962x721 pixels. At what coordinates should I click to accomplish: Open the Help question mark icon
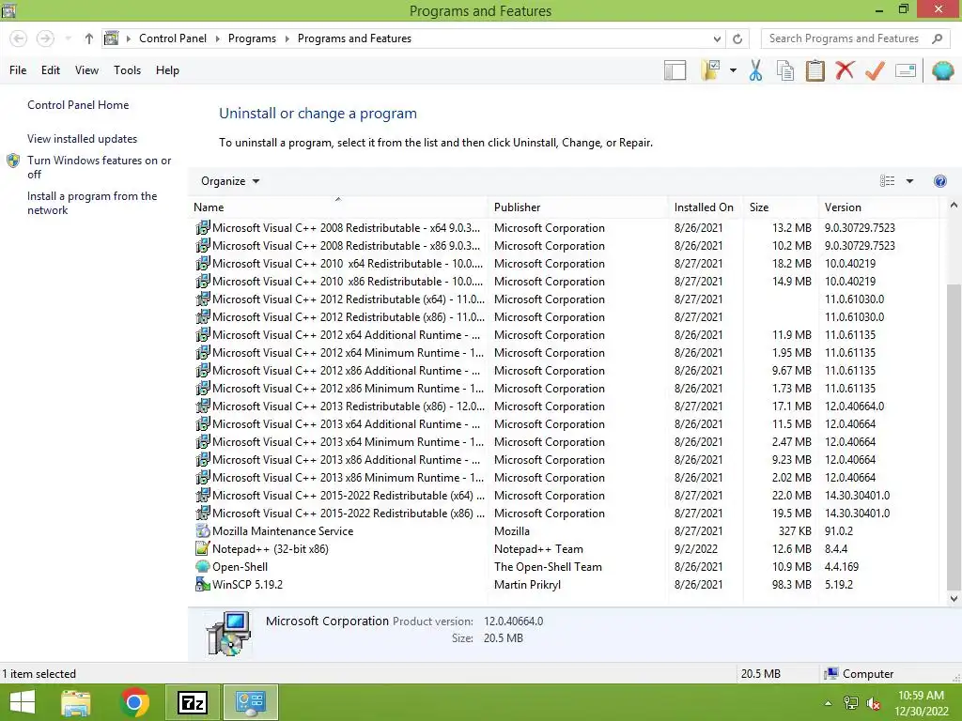coord(939,181)
